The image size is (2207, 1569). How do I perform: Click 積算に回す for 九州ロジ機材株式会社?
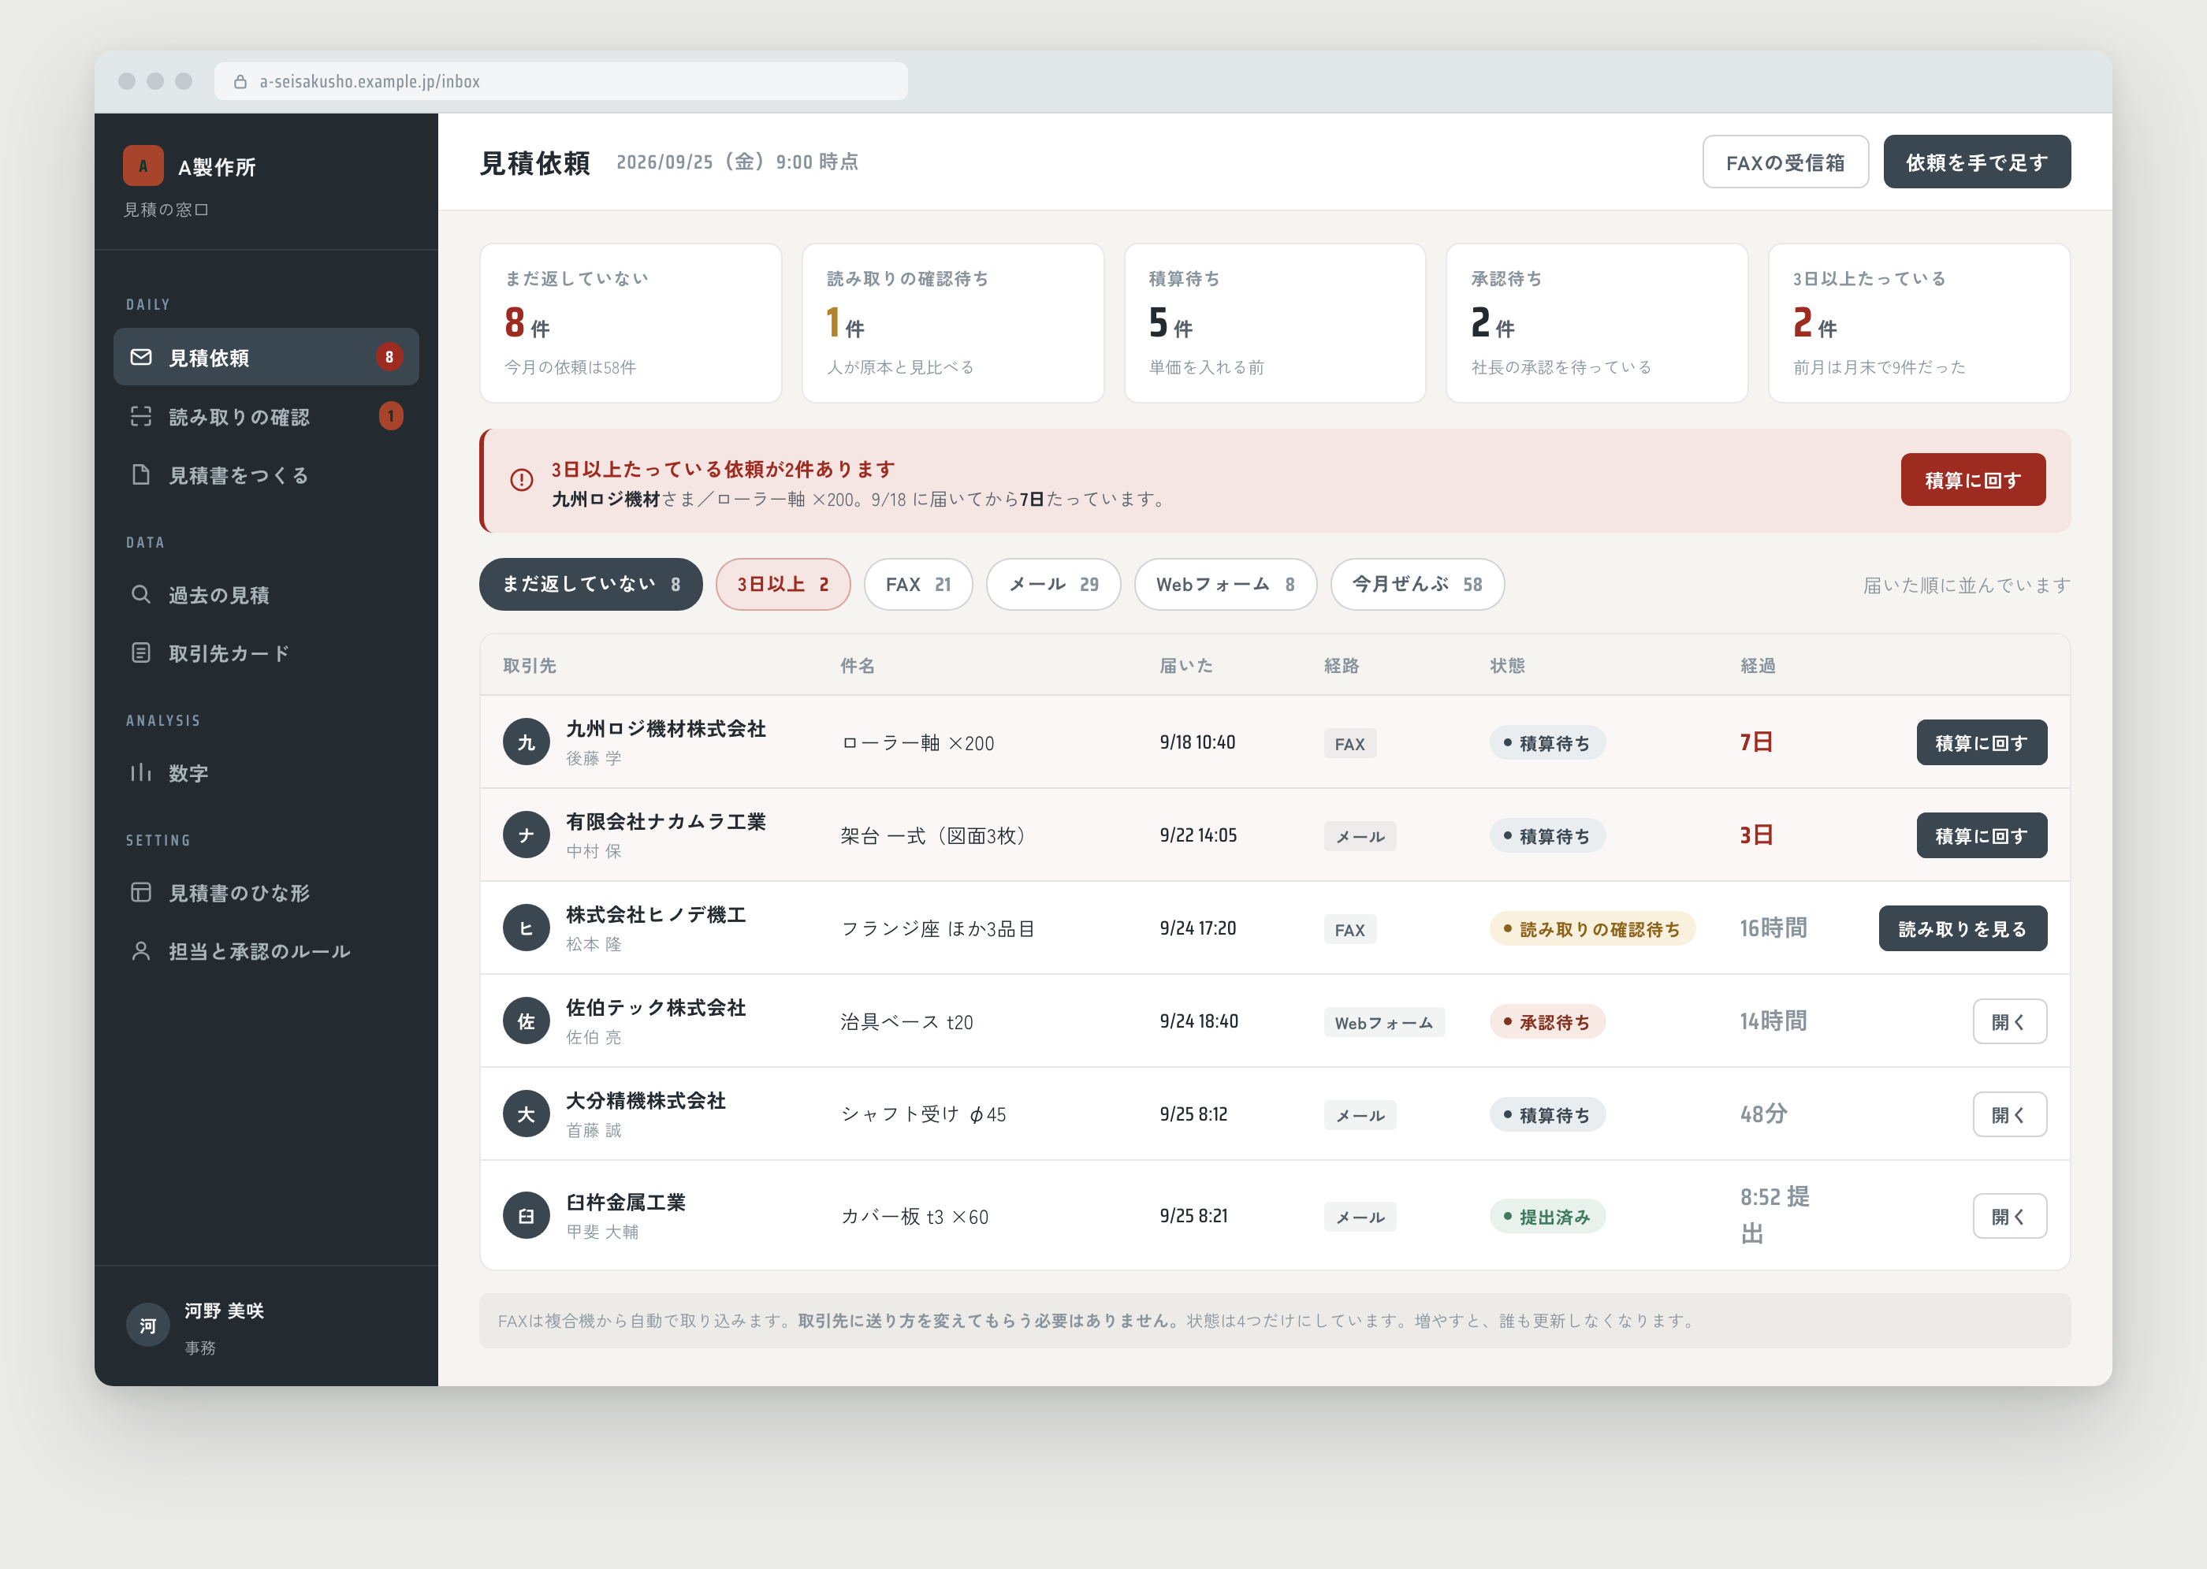pos(1981,742)
